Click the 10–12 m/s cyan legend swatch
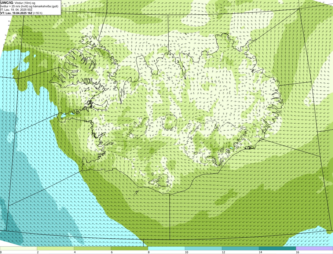This screenshot has width=333, height=254. pyautogui.click(x=203, y=248)
